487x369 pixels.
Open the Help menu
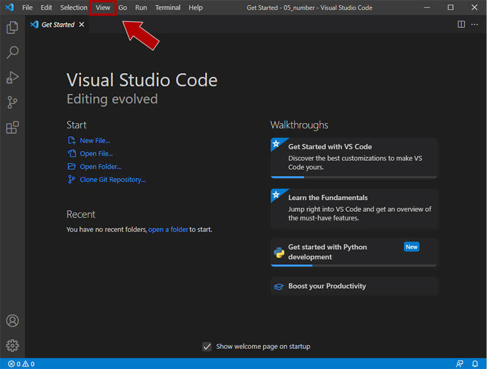tap(195, 7)
